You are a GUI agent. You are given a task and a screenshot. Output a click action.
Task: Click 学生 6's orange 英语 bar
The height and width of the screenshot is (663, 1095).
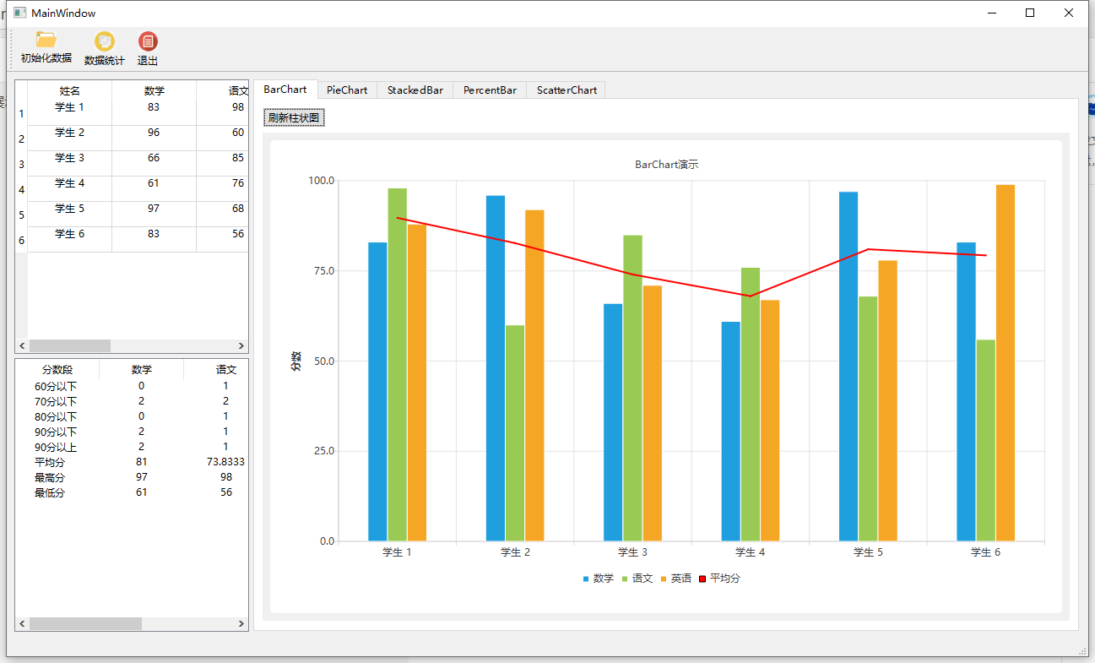pos(1005,363)
